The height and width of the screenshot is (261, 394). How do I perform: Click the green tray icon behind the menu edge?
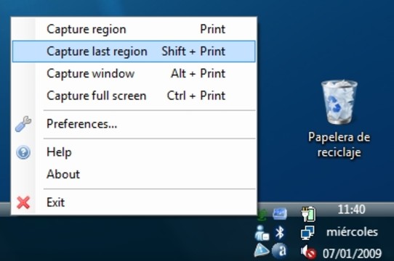(262, 215)
